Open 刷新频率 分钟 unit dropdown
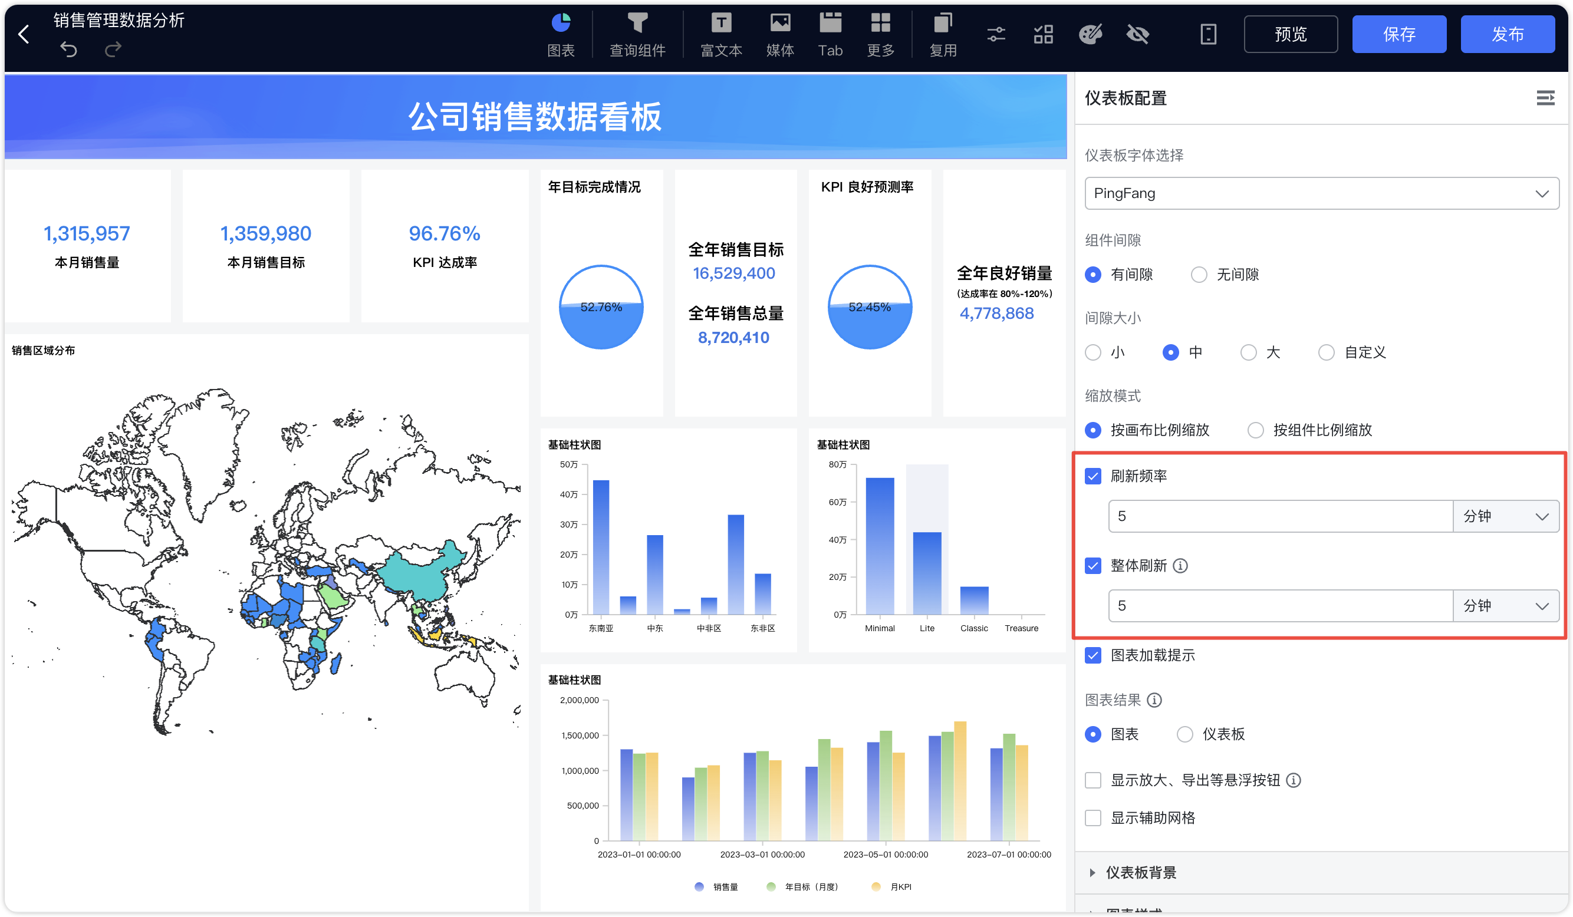The image size is (1573, 917). pyautogui.click(x=1505, y=516)
